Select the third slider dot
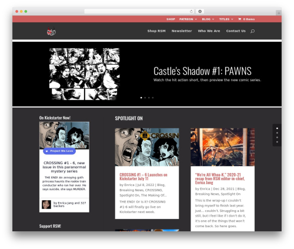Image resolution: width=294 pixels, height=249 pixels. (x=149, y=98)
